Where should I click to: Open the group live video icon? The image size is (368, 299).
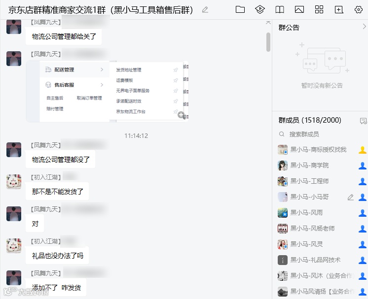260,10
